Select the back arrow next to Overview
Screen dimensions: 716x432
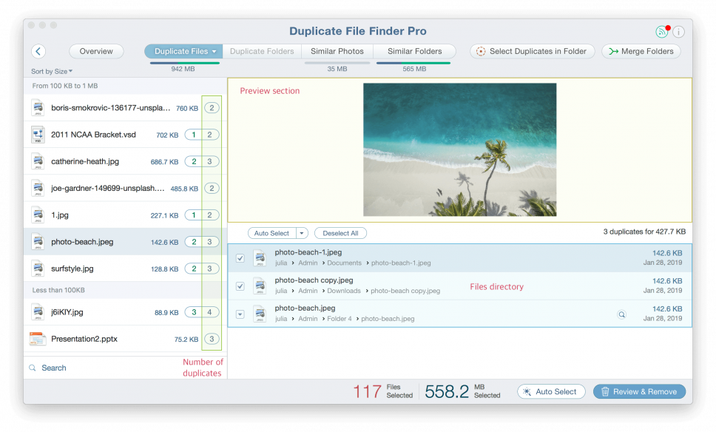tap(38, 51)
